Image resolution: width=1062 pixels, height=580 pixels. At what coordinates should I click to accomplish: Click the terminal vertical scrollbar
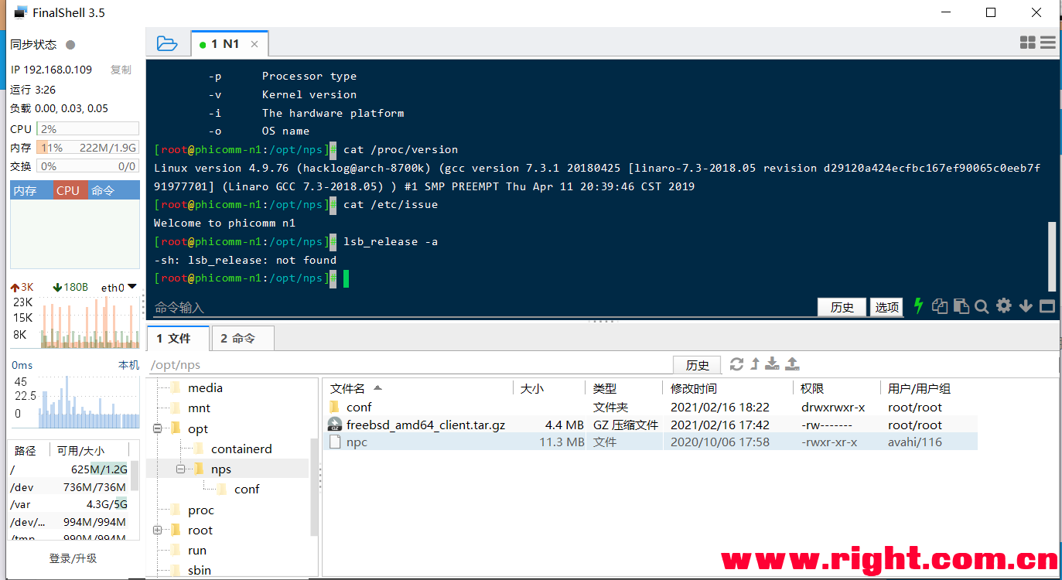point(1052,255)
